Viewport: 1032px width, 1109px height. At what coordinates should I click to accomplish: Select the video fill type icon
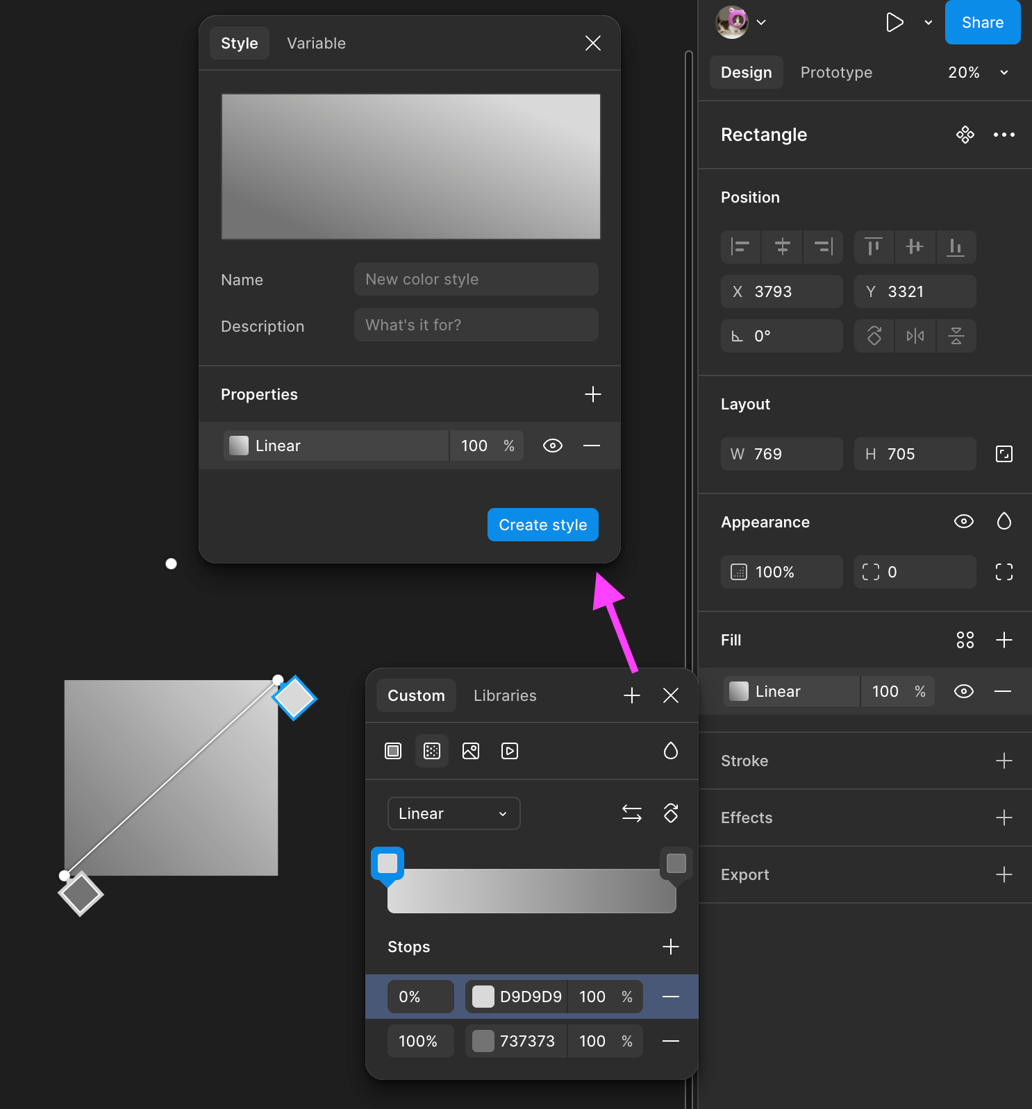point(510,751)
